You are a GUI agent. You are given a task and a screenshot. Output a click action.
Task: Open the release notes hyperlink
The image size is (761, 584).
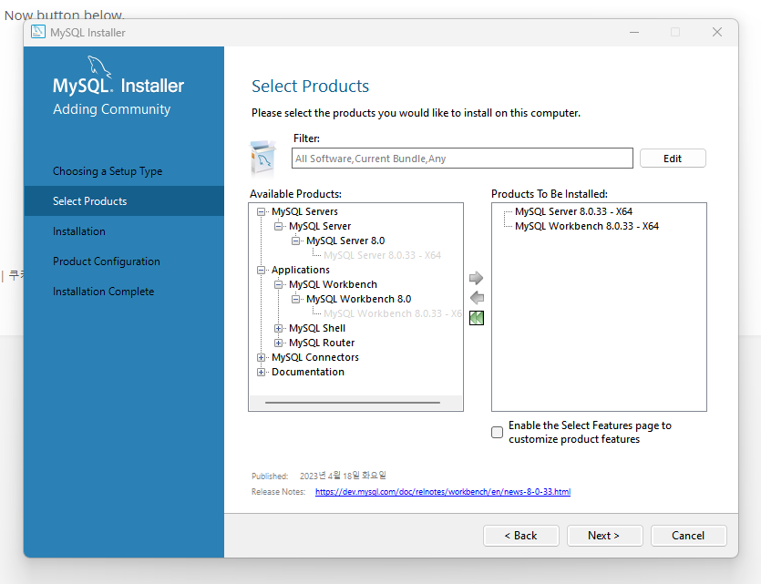pyautogui.click(x=443, y=491)
